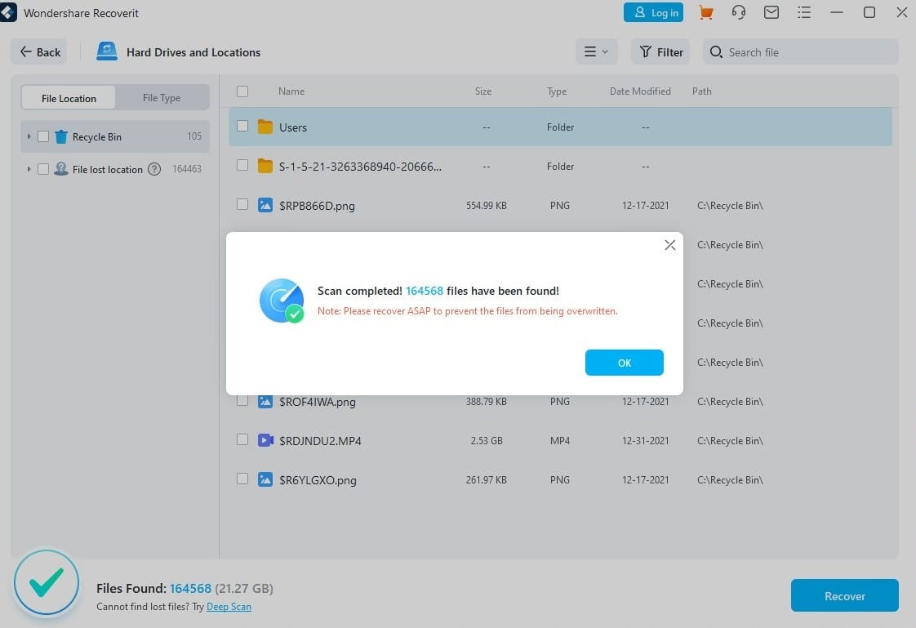Open help icon beside File lost location

154,169
